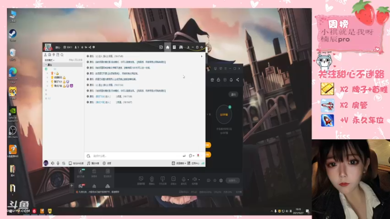
Task: Click the person icon above channel tree
Action: 45,55
